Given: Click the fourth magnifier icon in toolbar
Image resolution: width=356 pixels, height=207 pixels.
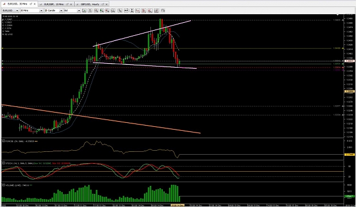Looking at the screenshot, I should 113,10.
